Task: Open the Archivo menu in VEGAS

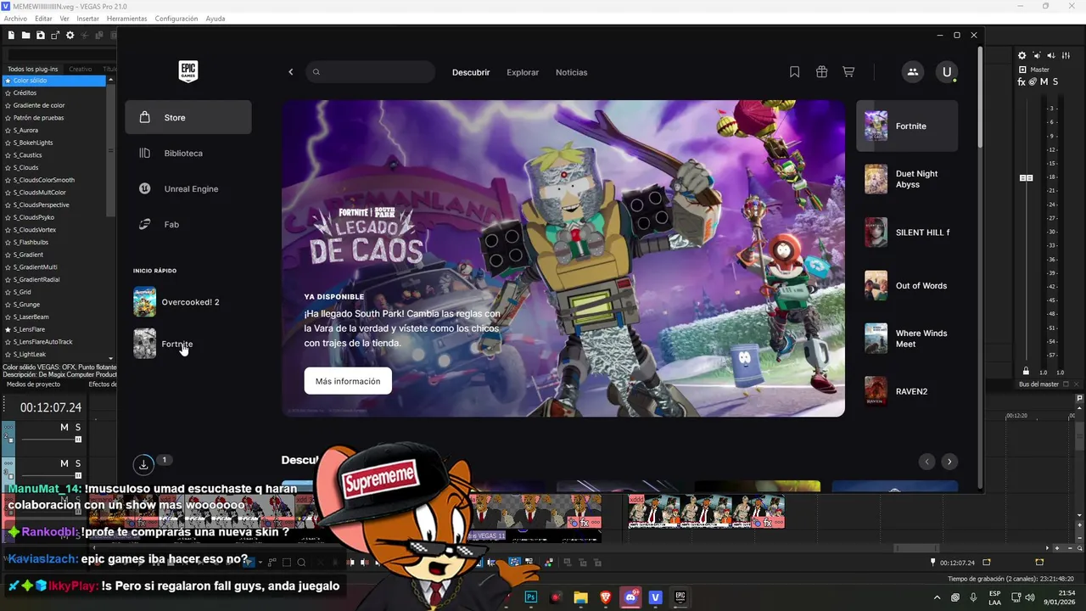Action: (15, 19)
